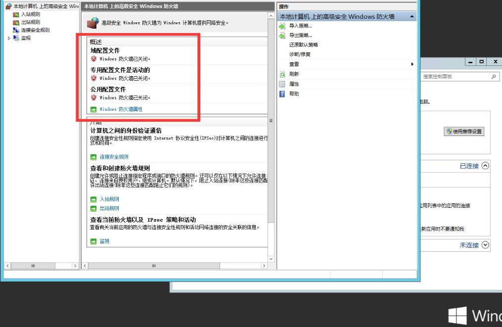Click left arrow of center horizontal scrollbar

(x=85, y=266)
